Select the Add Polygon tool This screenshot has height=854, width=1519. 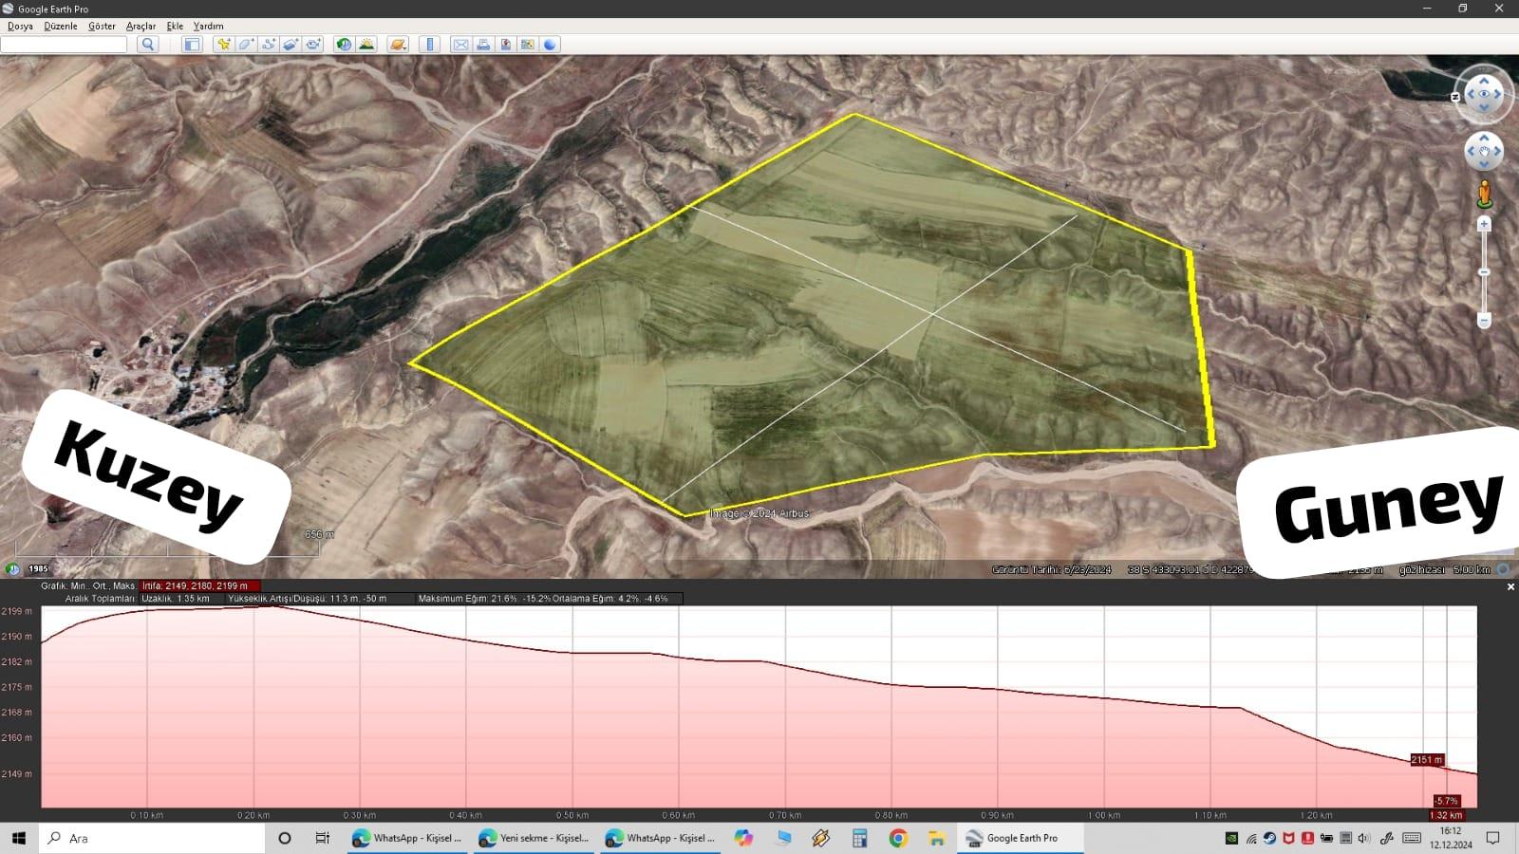pyautogui.click(x=246, y=45)
